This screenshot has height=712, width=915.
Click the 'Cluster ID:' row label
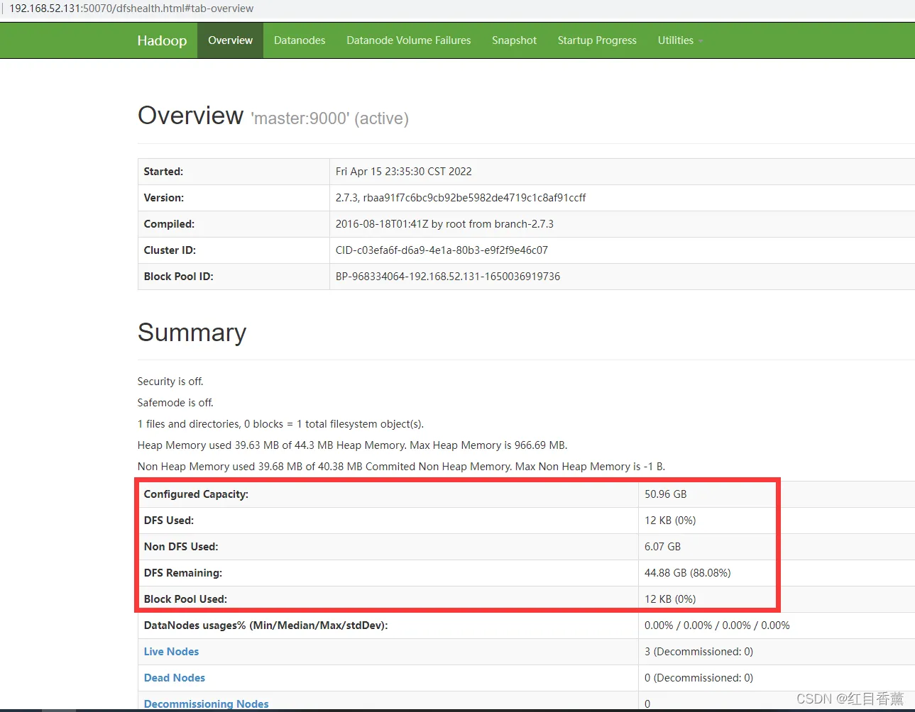point(170,250)
